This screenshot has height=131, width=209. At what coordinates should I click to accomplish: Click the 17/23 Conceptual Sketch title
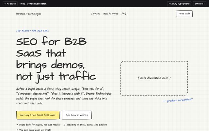coord(33,4)
